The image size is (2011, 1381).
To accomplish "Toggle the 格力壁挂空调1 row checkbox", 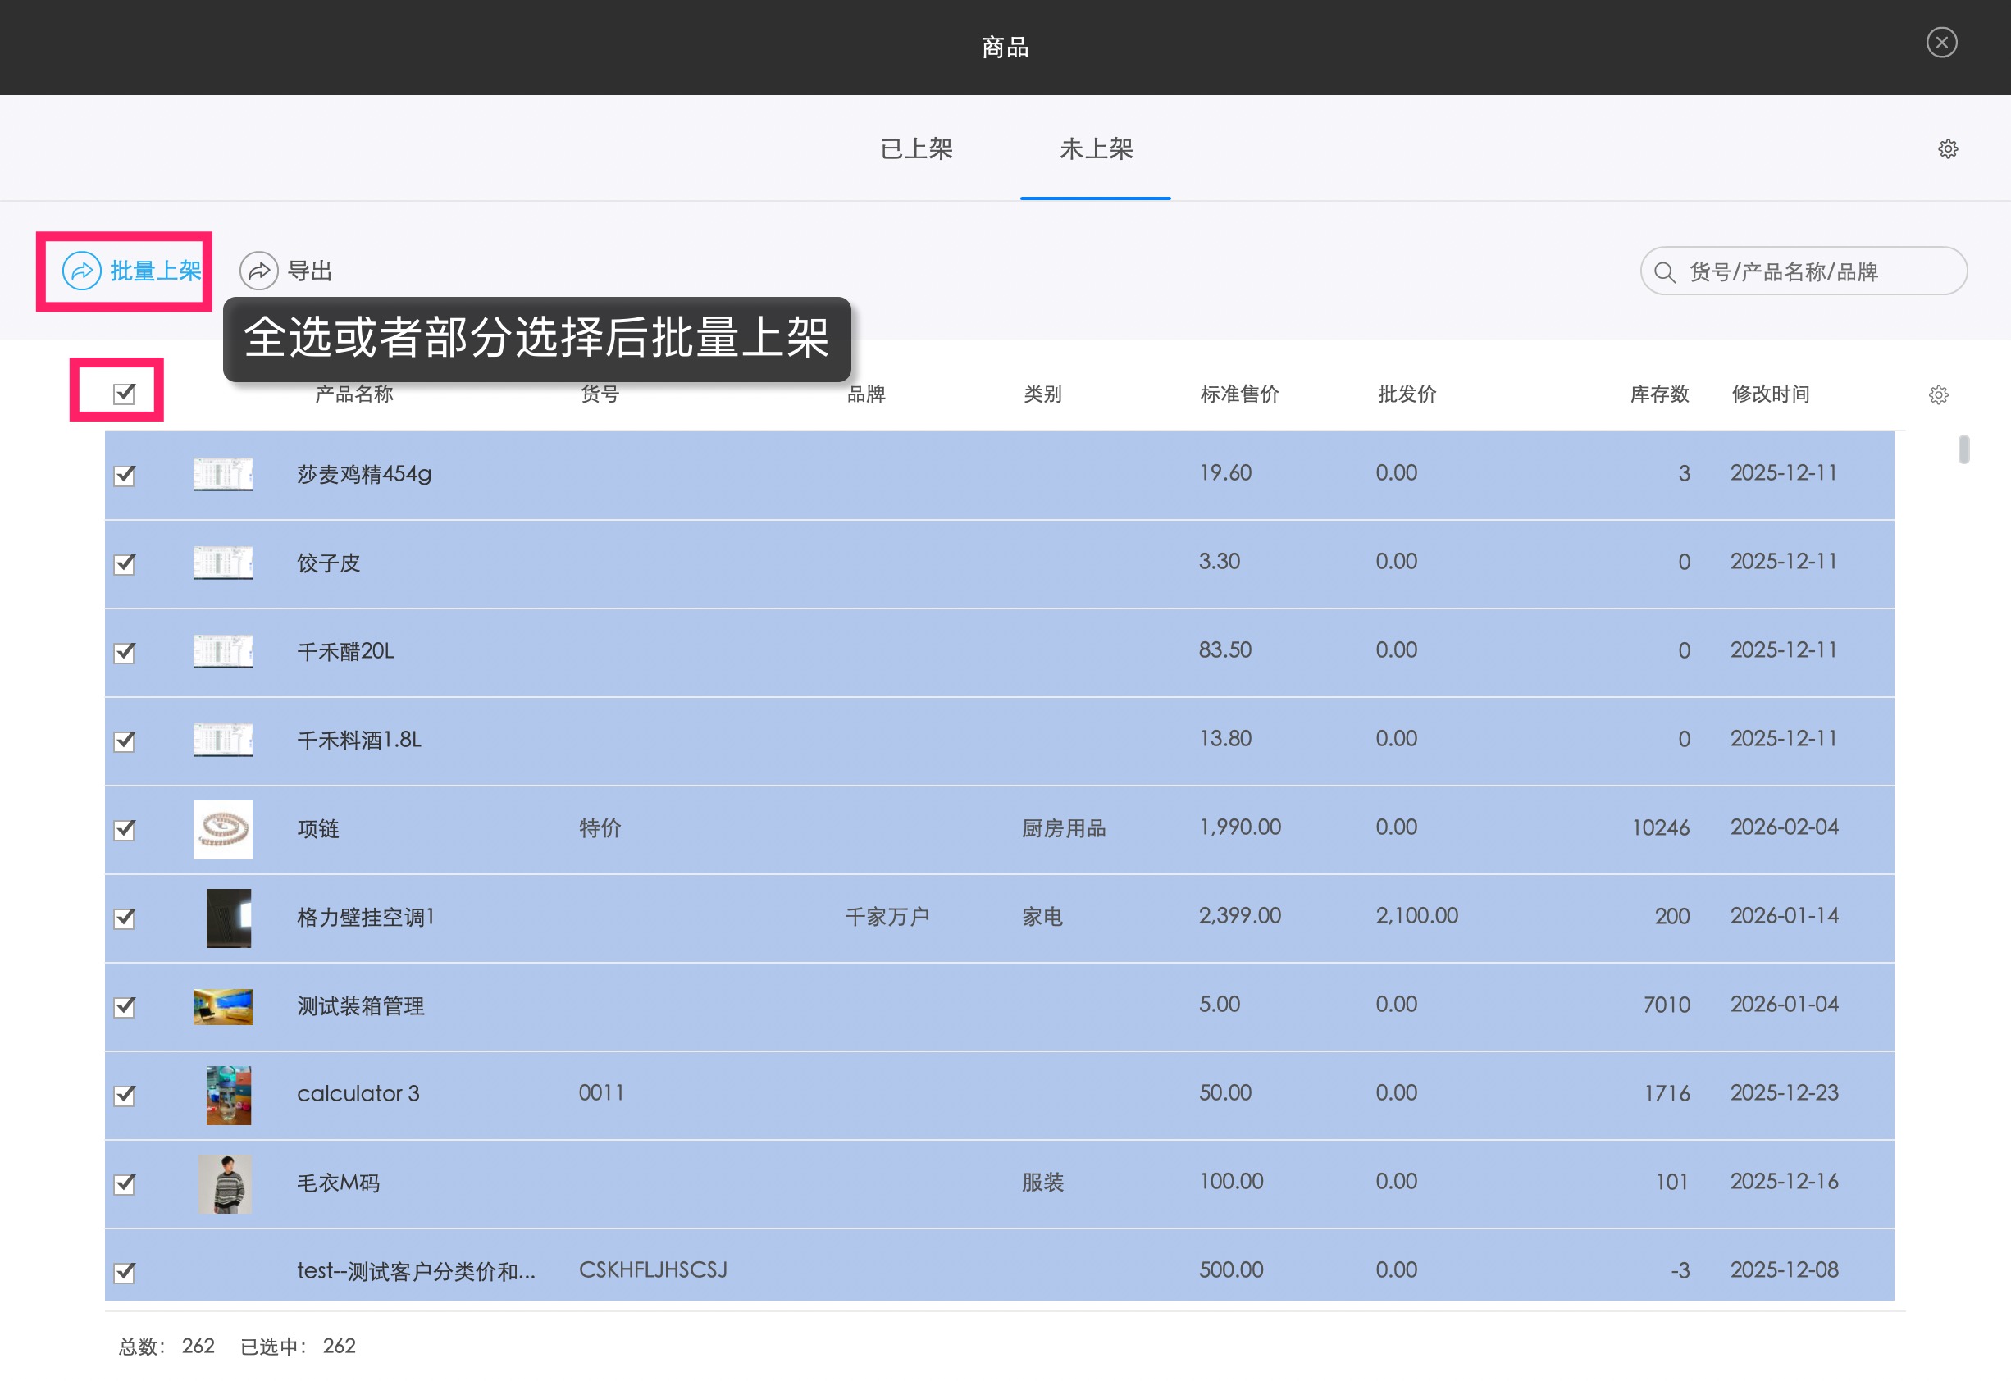I will 125,918.
